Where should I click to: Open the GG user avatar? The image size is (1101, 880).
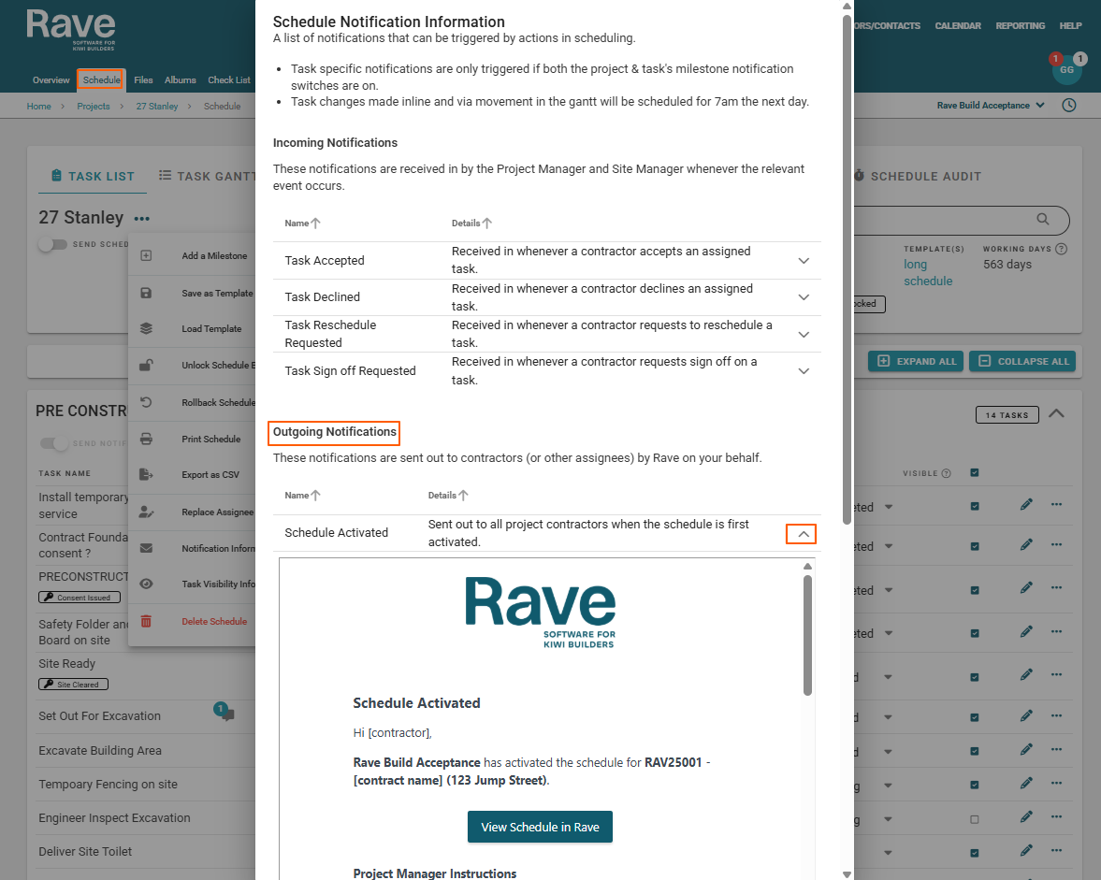[x=1066, y=69]
